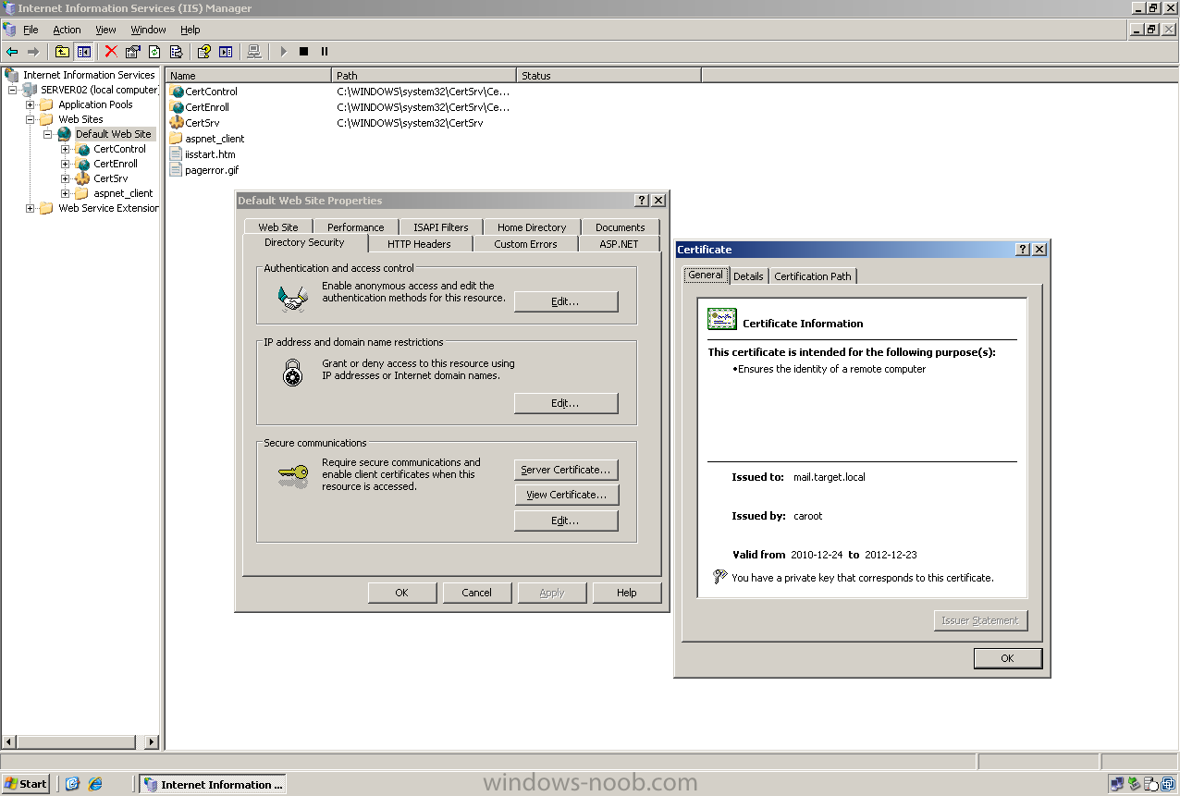Image resolution: width=1180 pixels, height=796 pixels.
Task: Click the Pause item icon in the toolbar
Action: coord(325,52)
